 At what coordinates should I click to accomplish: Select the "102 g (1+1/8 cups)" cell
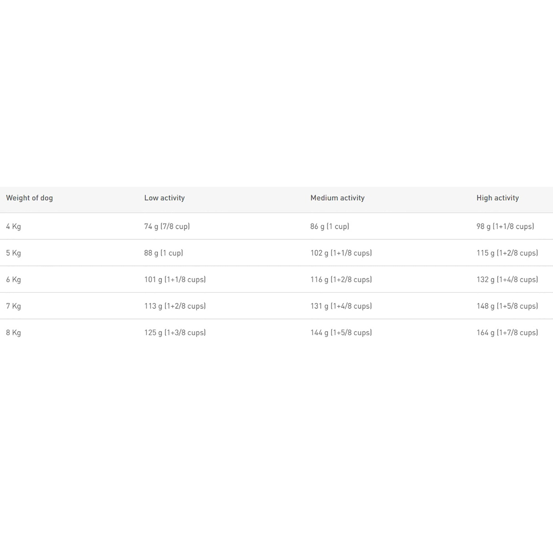(341, 253)
